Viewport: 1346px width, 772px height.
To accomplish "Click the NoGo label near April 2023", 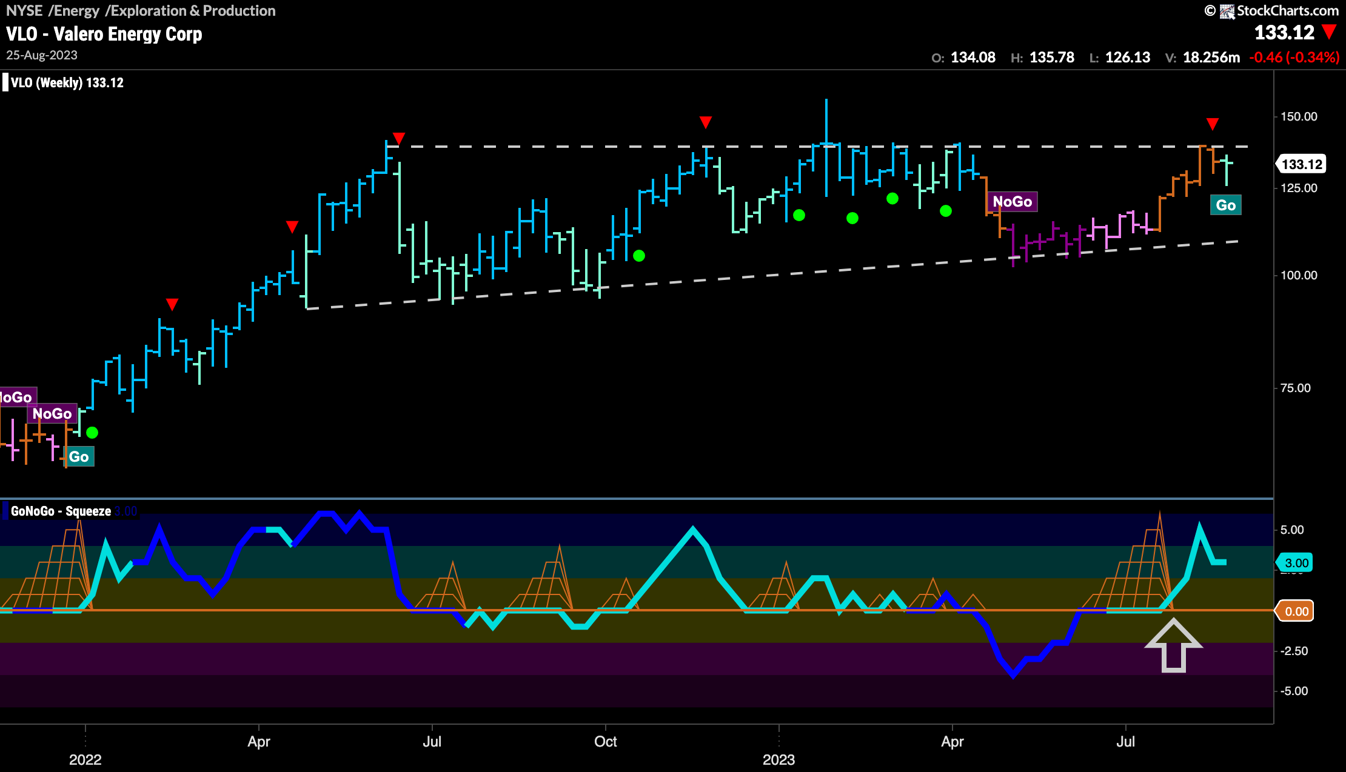I will point(1012,202).
